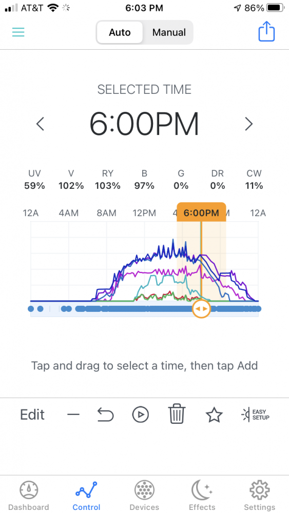Open the Dashboard tab
The height and width of the screenshot is (513, 289).
28,496
